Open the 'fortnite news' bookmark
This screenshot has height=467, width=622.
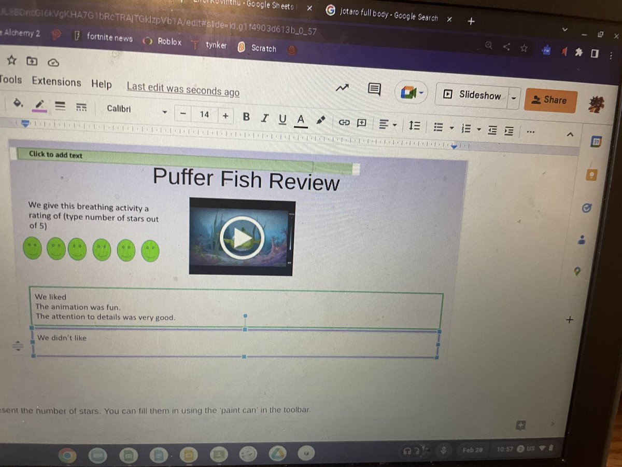(103, 37)
